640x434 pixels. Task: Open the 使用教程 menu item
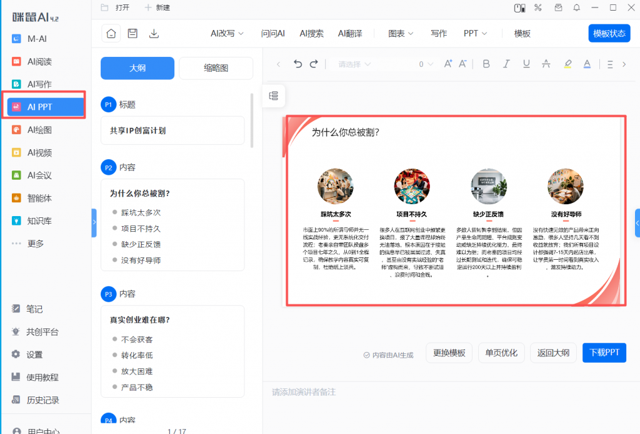44,377
